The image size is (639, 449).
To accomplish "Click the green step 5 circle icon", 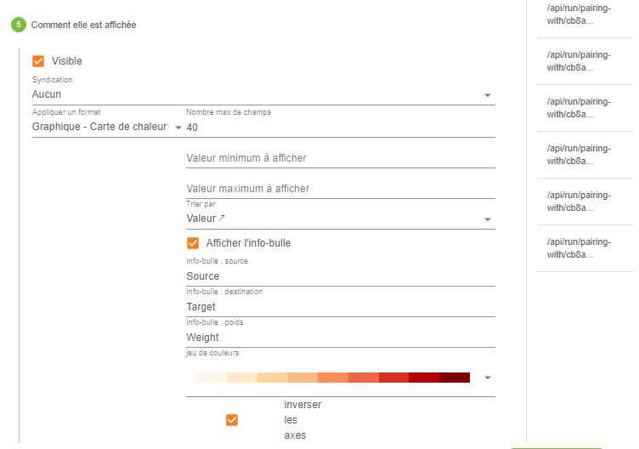I will click(x=19, y=25).
